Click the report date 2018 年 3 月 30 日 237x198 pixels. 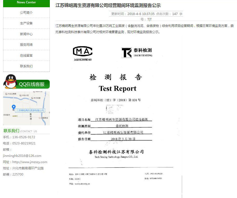point(123,139)
